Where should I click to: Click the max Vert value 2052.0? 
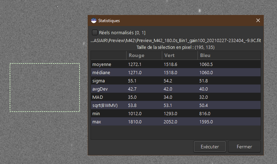170,122
